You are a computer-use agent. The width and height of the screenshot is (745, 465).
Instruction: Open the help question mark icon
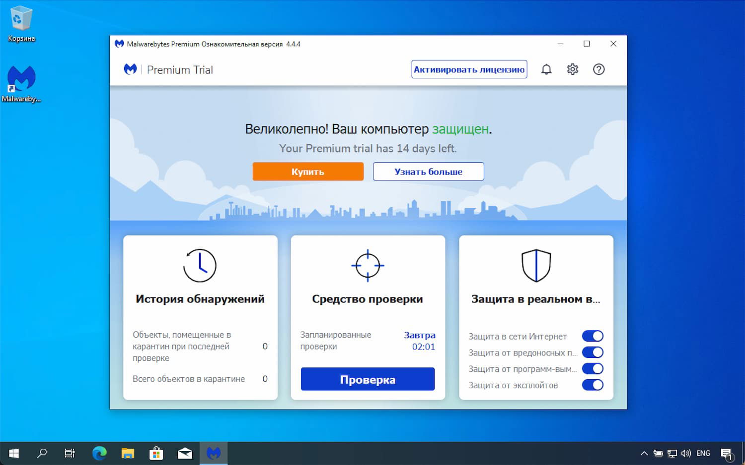(x=599, y=69)
